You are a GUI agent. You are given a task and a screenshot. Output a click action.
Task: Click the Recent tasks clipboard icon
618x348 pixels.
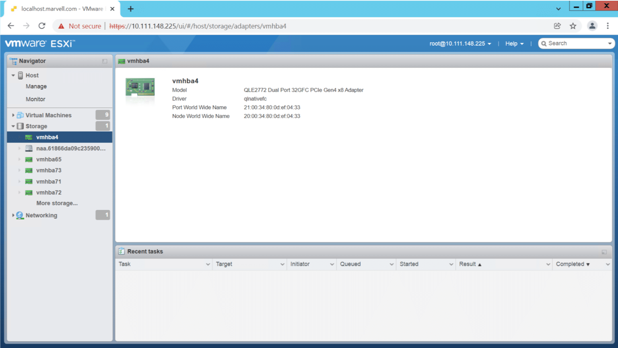122,251
